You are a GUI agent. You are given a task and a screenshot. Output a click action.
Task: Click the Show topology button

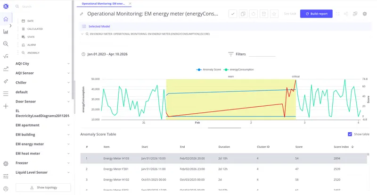click(43, 187)
